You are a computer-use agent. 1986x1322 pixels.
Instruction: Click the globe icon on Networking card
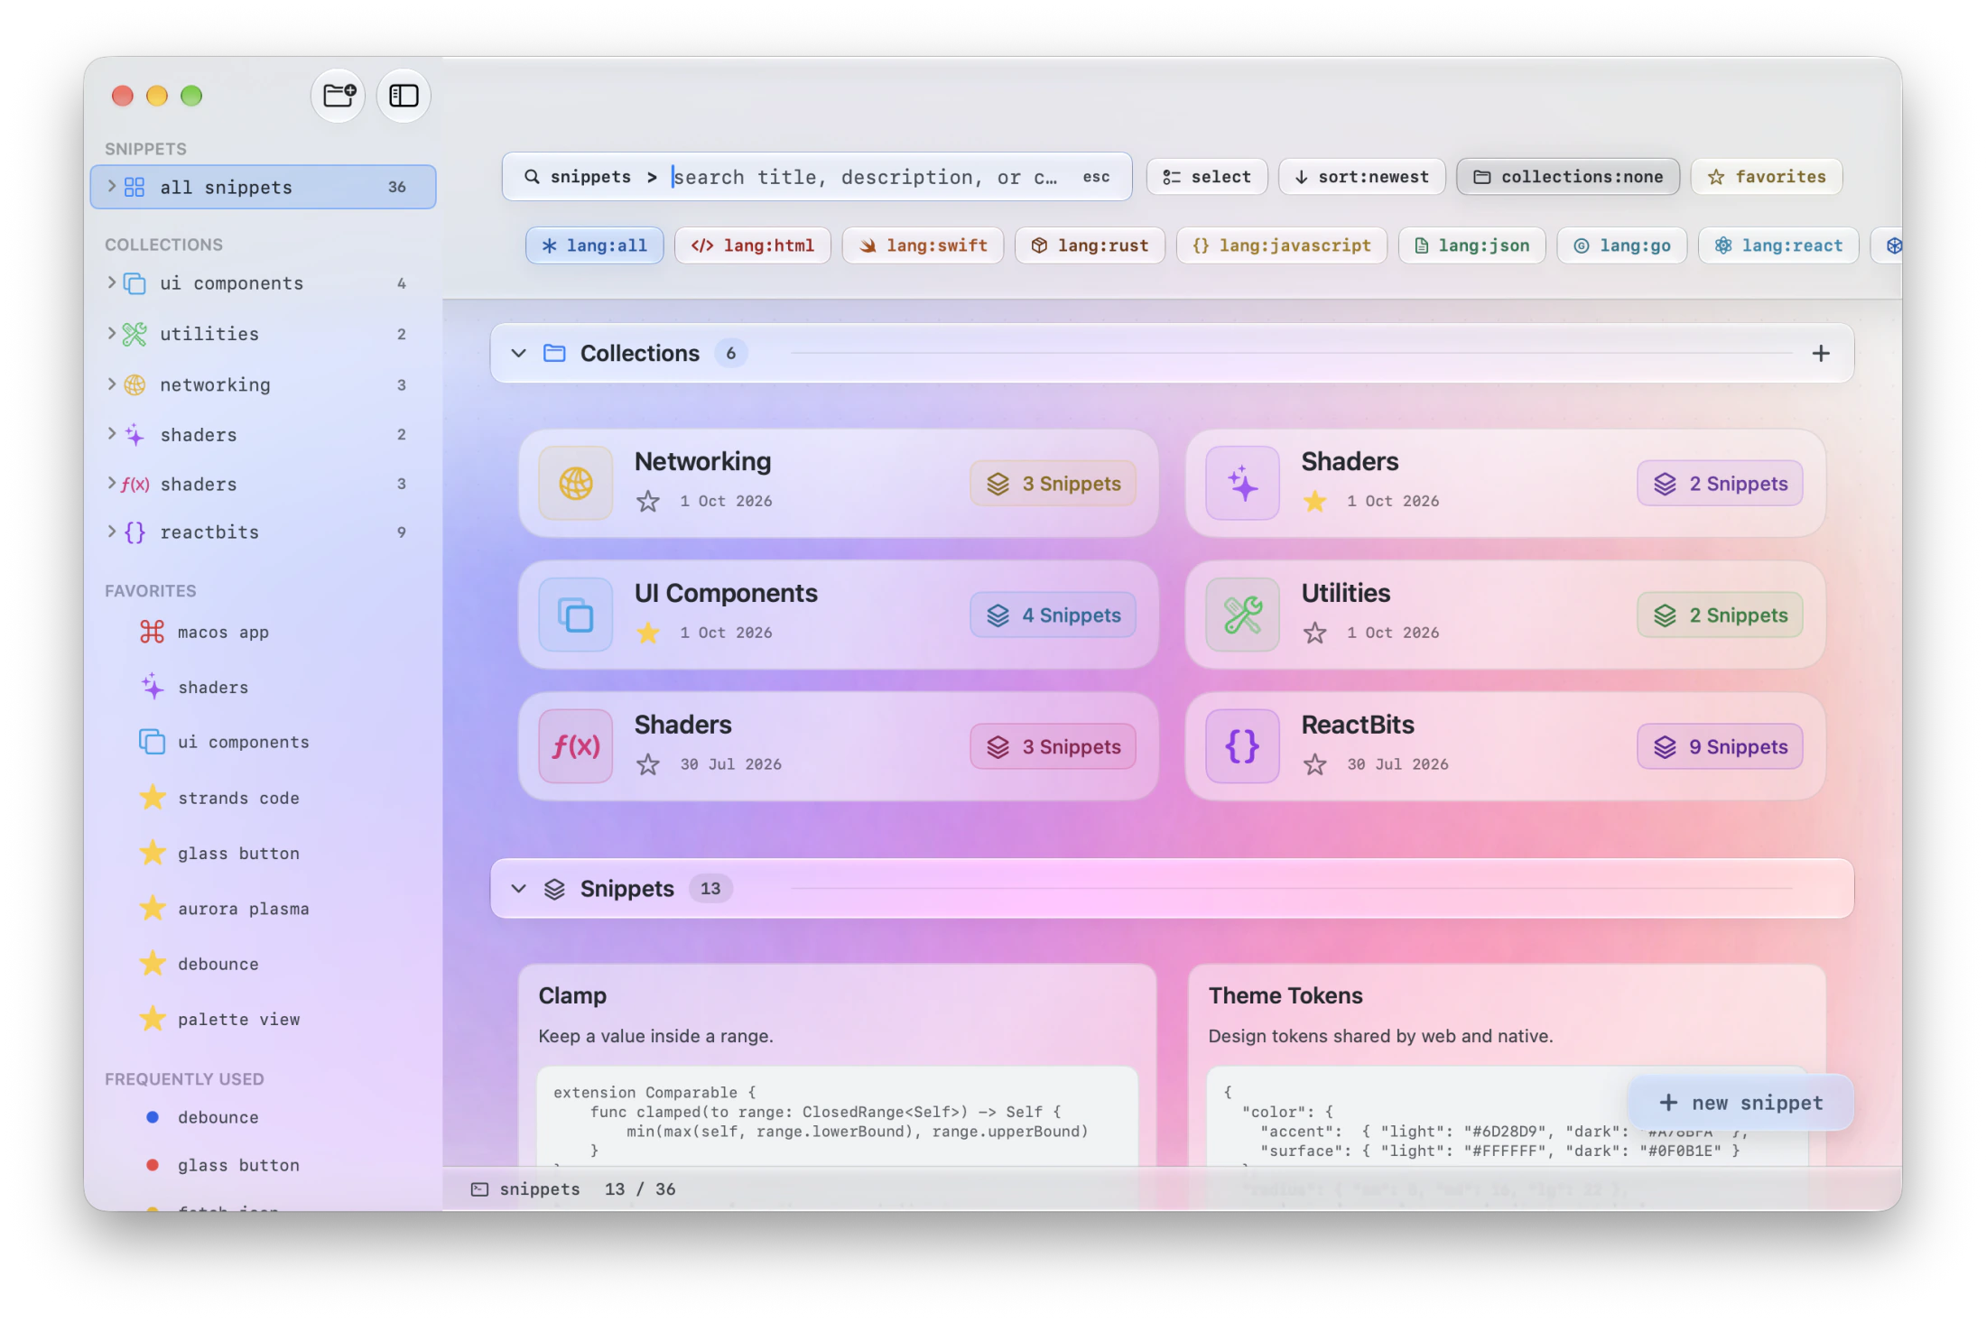[x=576, y=484]
